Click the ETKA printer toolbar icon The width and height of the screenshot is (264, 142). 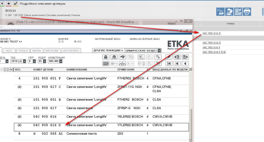coord(106,57)
